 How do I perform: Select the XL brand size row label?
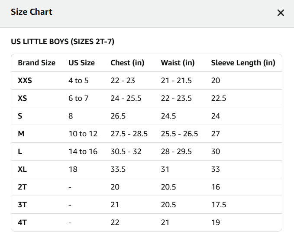22,169
